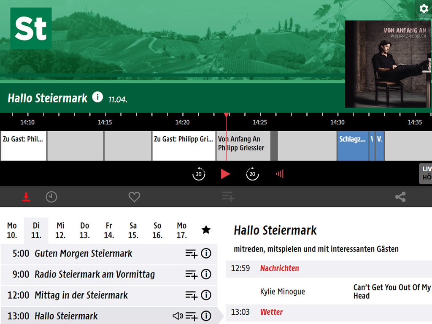Add Radio Steiermark am Vormittag to playlist
432x324 pixels.
pos(192,274)
